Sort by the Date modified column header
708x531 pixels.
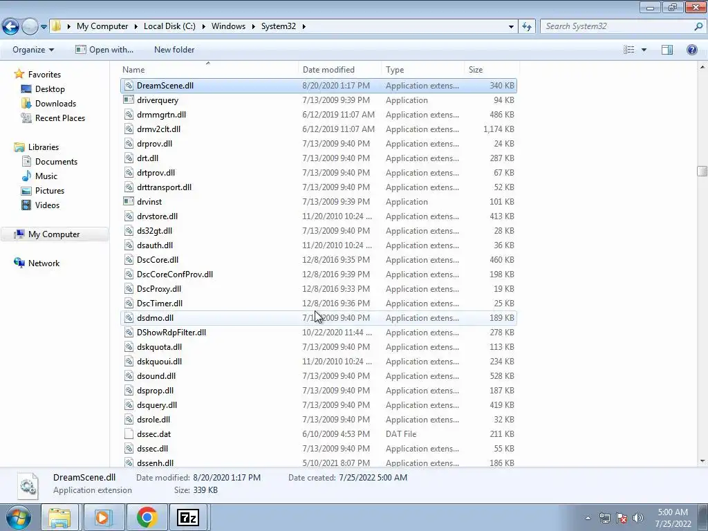point(339,70)
